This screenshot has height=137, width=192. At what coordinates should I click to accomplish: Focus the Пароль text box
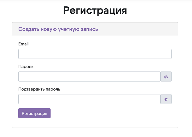pyautogui.click(x=89, y=77)
